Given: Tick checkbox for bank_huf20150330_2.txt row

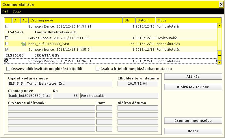Looking at the screenshot, I should tap(7, 43).
